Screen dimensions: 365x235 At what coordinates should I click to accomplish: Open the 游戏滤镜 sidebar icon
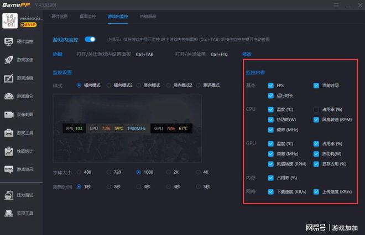pos(9,78)
